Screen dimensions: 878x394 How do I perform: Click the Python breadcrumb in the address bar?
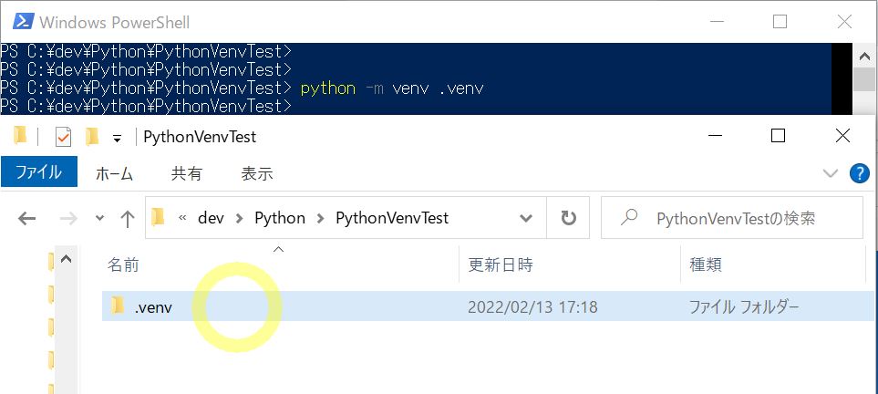[280, 217]
